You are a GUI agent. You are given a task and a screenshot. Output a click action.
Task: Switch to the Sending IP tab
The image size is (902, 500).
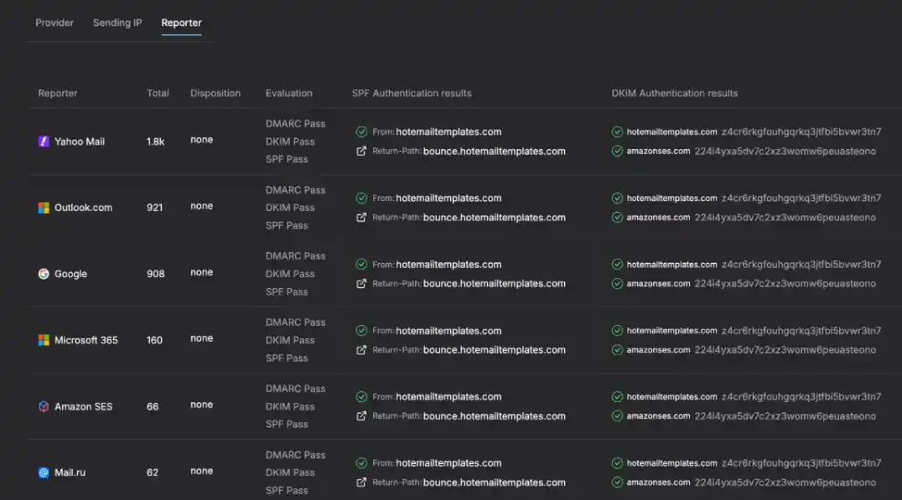pyautogui.click(x=117, y=23)
